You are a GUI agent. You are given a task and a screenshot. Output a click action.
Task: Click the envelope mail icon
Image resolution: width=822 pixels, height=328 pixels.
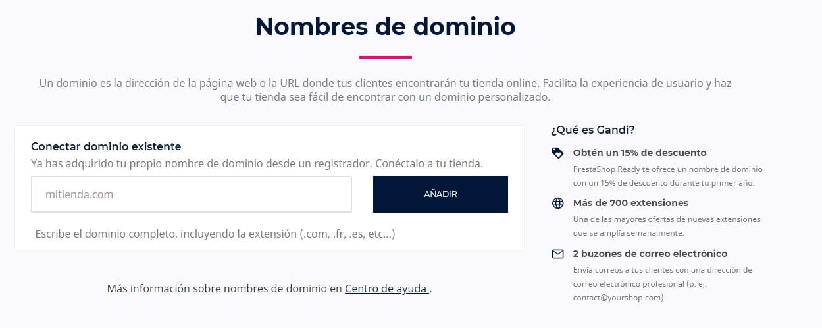click(x=557, y=254)
